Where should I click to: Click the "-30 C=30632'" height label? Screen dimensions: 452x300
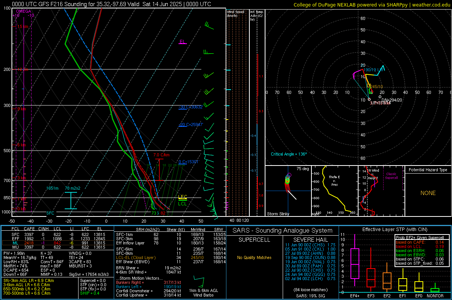(x=191, y=107)
